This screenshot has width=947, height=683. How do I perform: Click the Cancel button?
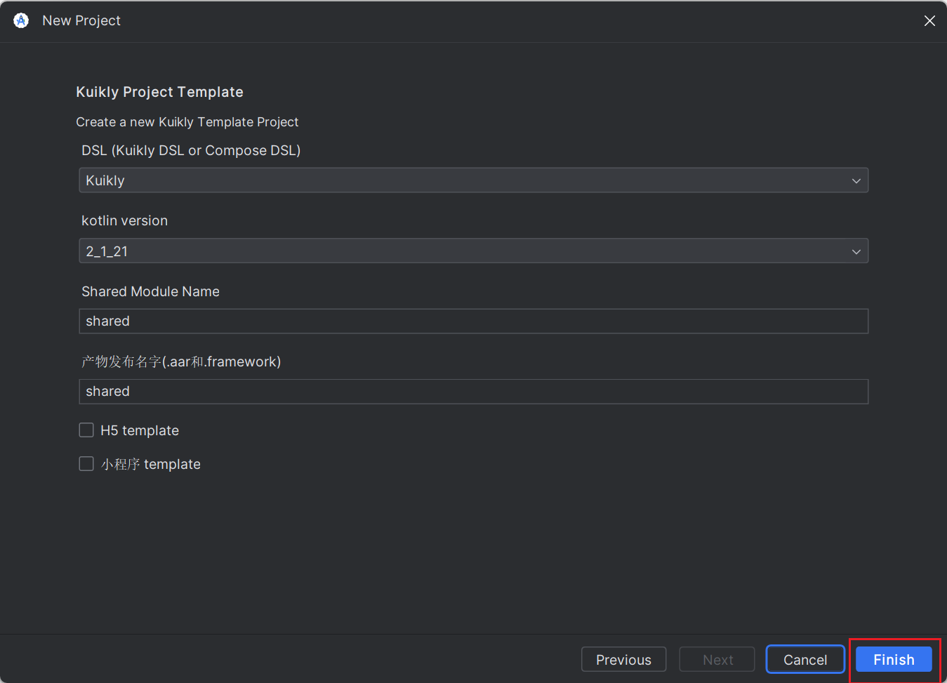805,659
